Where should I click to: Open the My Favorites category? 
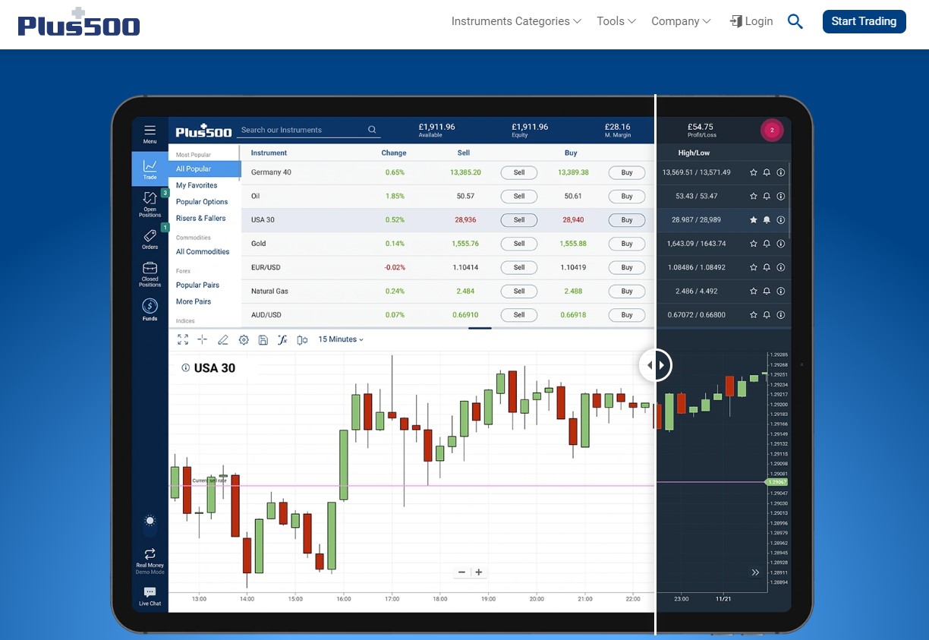[x=197, y=185]
